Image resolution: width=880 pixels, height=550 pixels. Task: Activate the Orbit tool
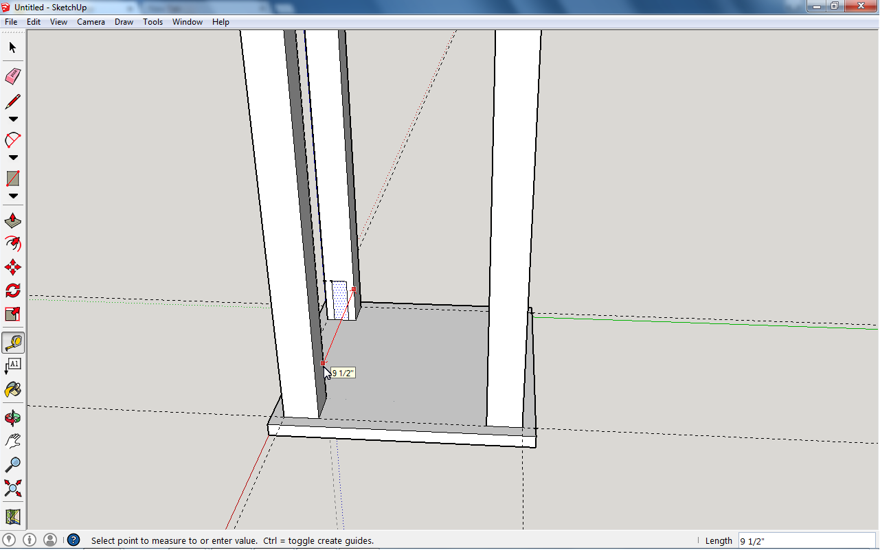point(12,417)
